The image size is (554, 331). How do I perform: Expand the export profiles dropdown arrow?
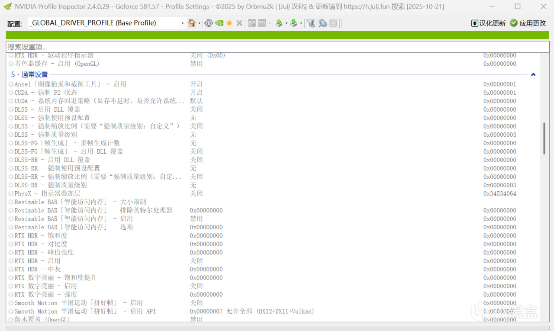tap(287, 23)
